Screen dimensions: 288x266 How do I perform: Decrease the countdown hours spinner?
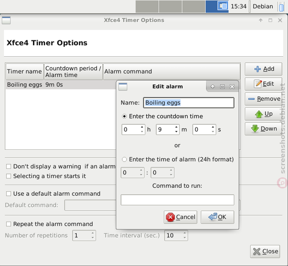tap(142, 132)
